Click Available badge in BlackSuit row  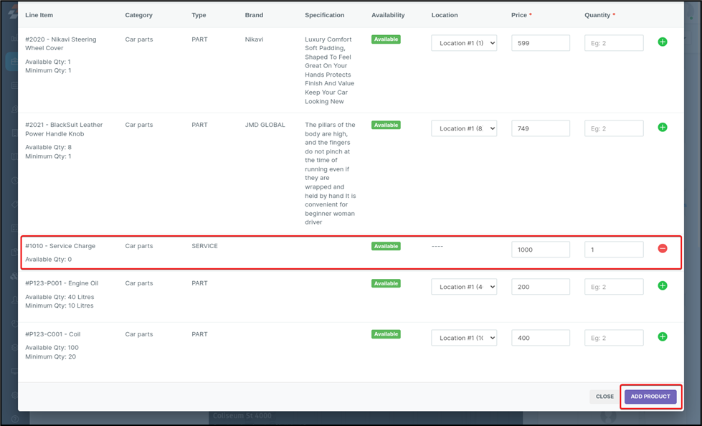tap(386, 125)
